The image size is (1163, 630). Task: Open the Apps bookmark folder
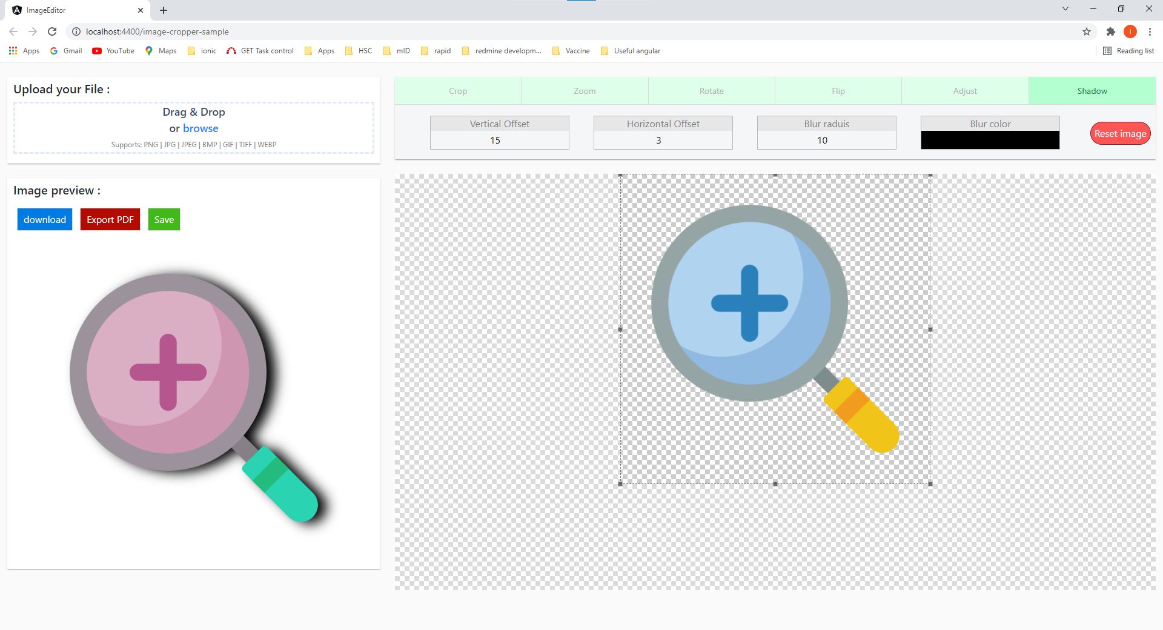click(319, 51)
